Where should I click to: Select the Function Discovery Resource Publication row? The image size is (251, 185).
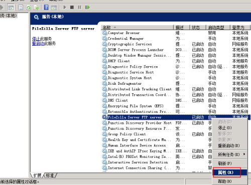point(157,128)
